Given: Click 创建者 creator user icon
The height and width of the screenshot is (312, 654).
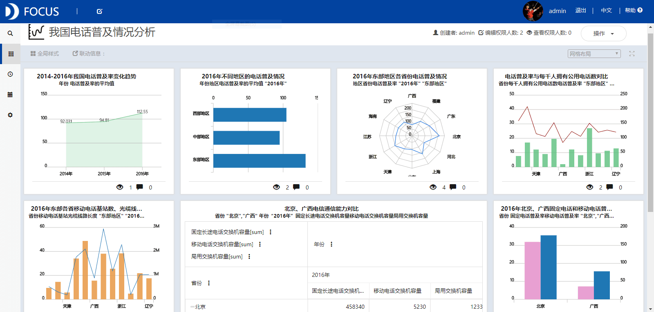Looking at the screenshot, I should pos(436,33).
